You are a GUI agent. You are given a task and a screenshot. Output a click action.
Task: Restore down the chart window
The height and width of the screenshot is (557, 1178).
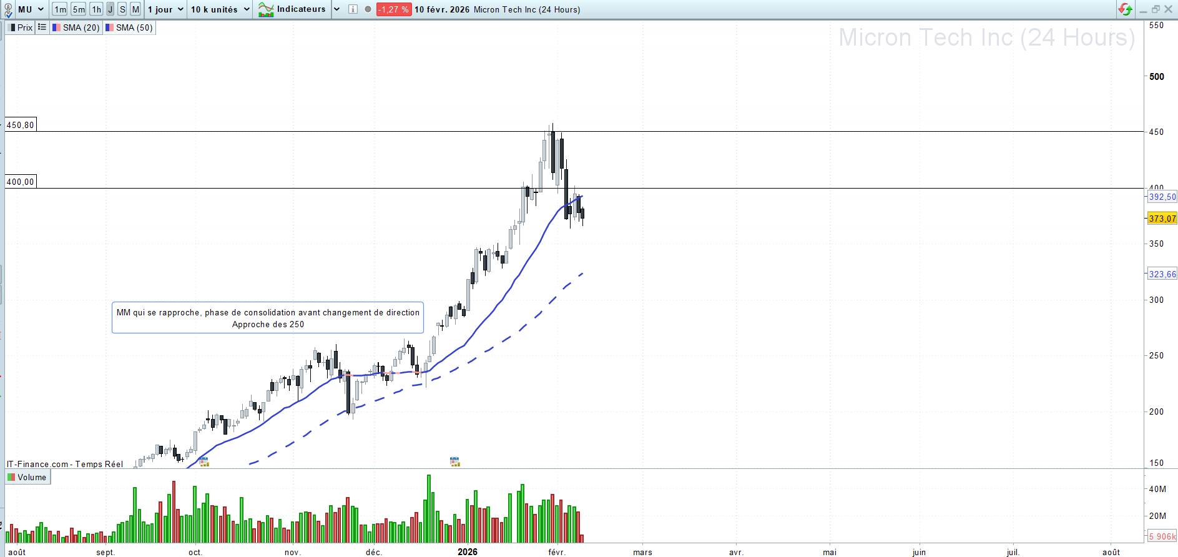[1156, 9]
